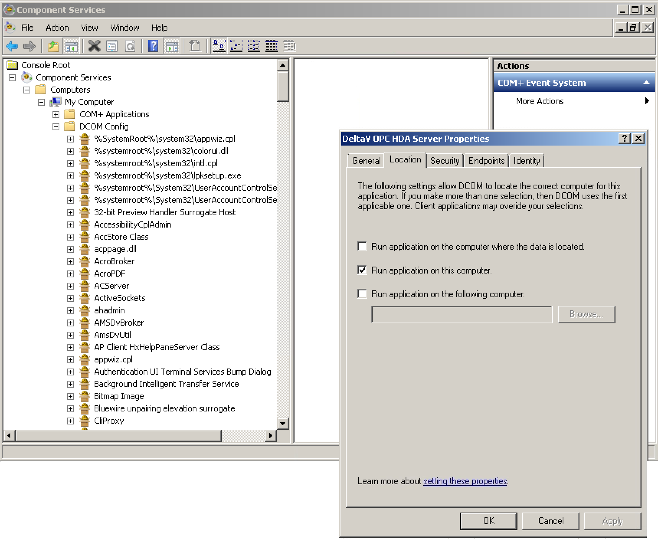This screenshot has width=658, height=539.
Task: Switch to the Security tab
Action: (x=445, y=161)
